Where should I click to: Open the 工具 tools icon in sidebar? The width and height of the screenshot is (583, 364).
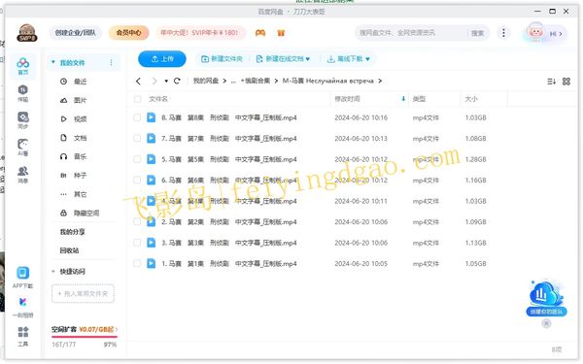point(22,336)
